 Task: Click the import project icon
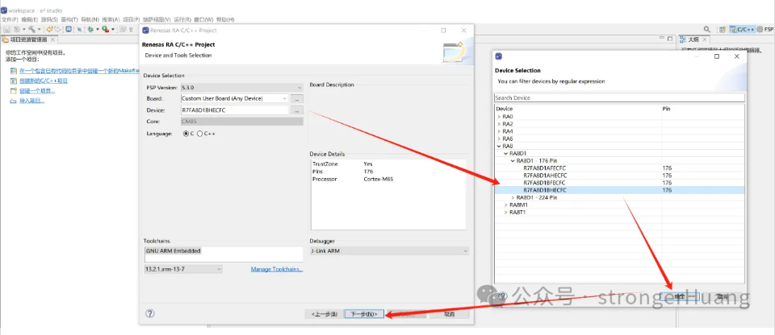15,101
